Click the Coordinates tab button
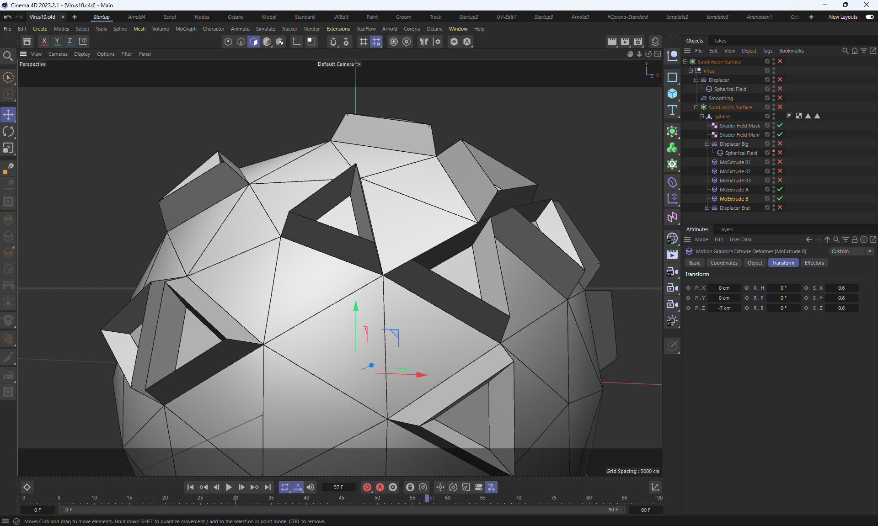This screenshot has height=526, width=878. coord(723,263)
